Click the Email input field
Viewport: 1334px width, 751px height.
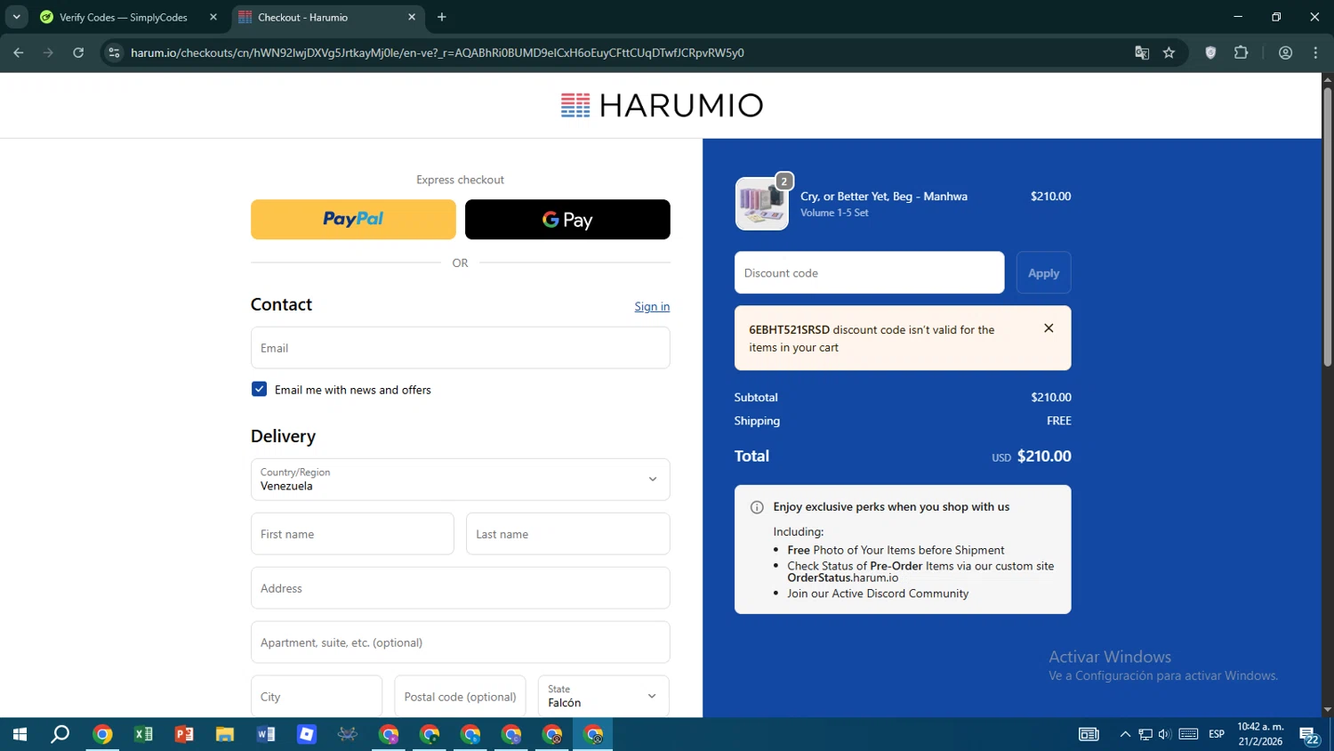point(460,348)
